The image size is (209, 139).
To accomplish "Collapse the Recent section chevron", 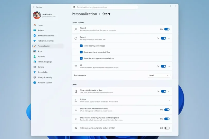I will pyautogui.click(x=169, y=38).
